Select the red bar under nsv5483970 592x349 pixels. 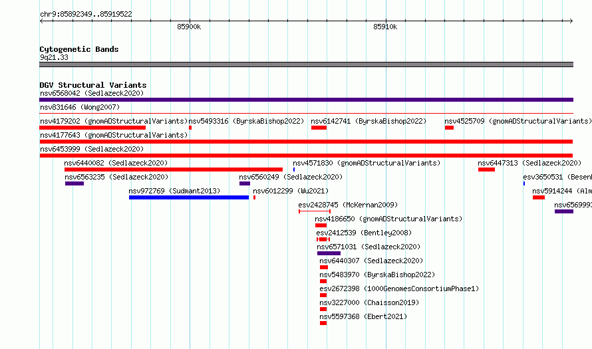point(323,281)
